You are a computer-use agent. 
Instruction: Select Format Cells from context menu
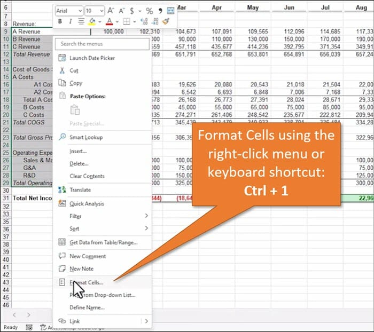(87, 282)
